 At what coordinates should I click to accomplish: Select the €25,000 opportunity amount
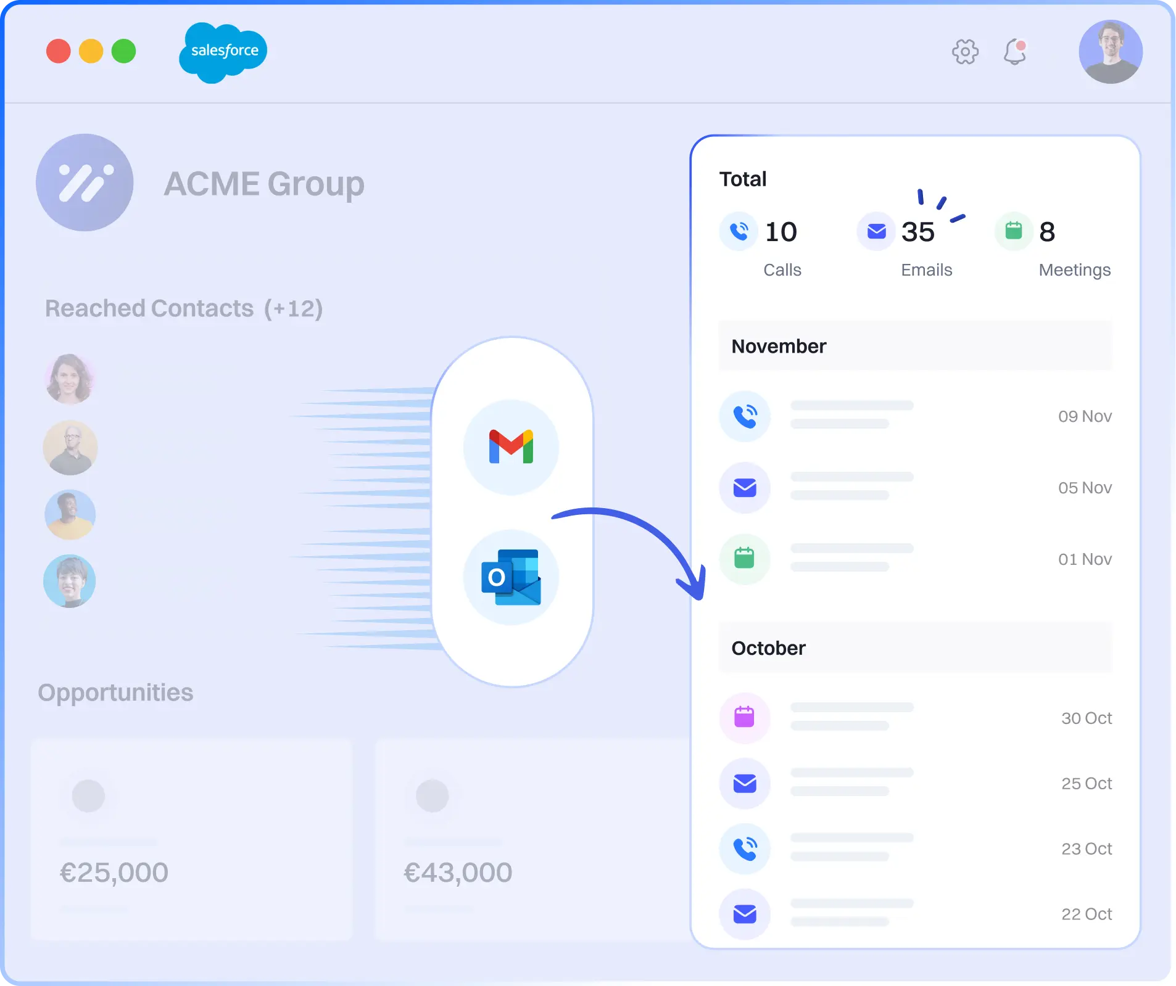(114, 873)
